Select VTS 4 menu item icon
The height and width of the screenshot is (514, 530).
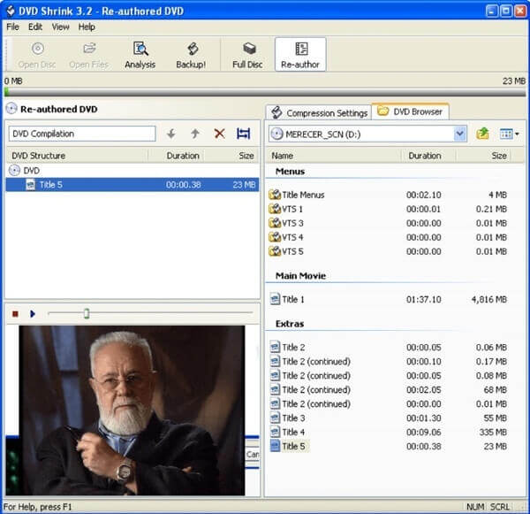(275, 237)
